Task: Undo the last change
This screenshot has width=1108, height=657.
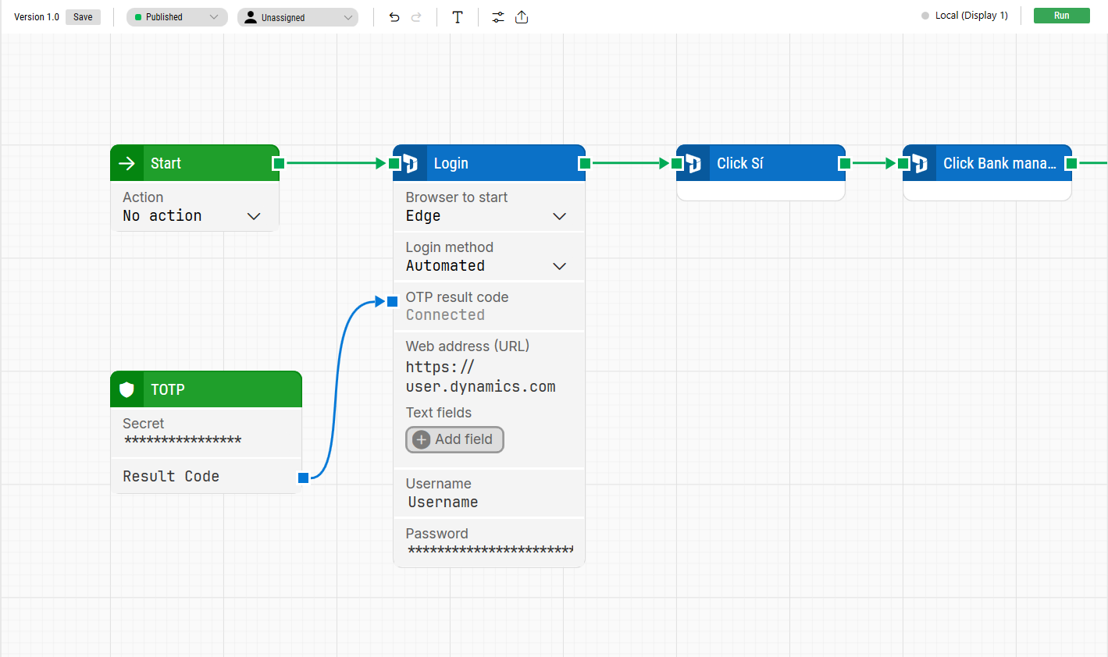Action: [394, 16]
